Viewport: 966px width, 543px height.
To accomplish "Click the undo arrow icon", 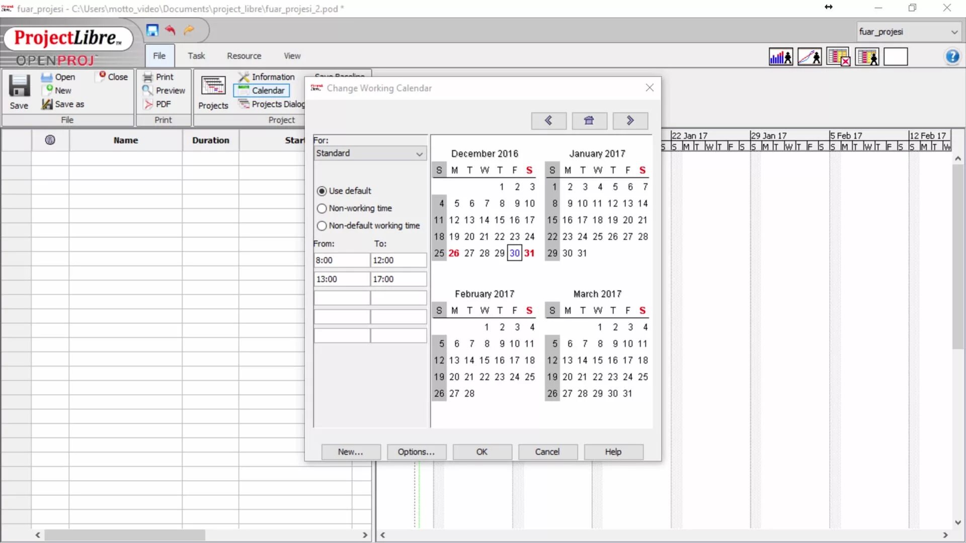I will (170, 30).
